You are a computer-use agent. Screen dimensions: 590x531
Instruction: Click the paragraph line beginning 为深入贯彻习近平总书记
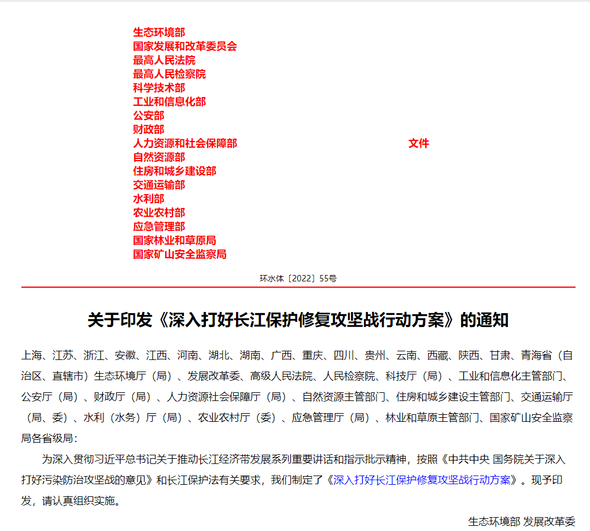click(303, 459)
